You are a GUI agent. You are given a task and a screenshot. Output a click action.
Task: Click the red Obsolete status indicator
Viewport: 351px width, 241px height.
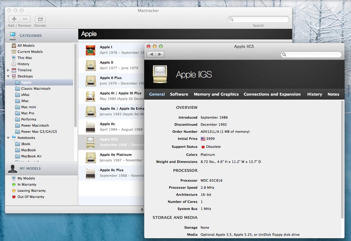point(203,147)
